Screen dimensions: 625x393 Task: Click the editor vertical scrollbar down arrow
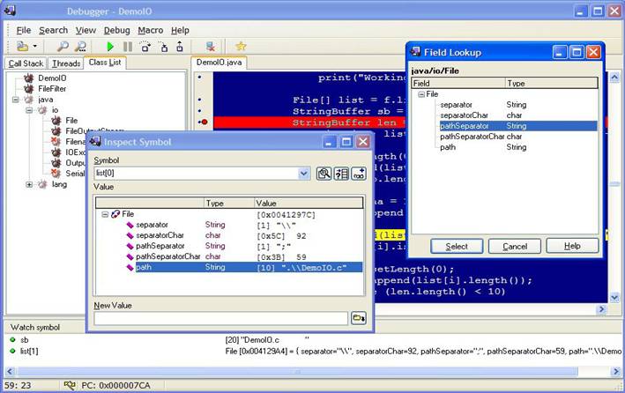pyautogui.click(x=614, y=297)
